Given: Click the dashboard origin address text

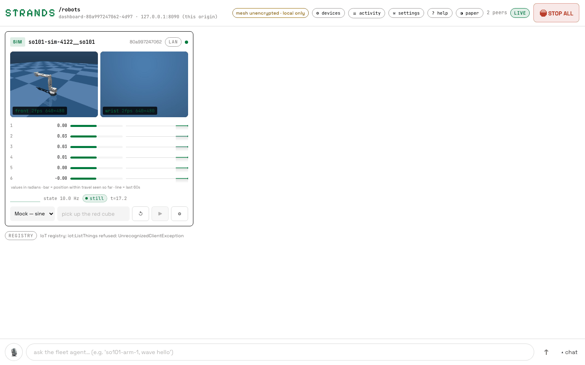Looking at the screenshot, I should (x=138, y=17).
